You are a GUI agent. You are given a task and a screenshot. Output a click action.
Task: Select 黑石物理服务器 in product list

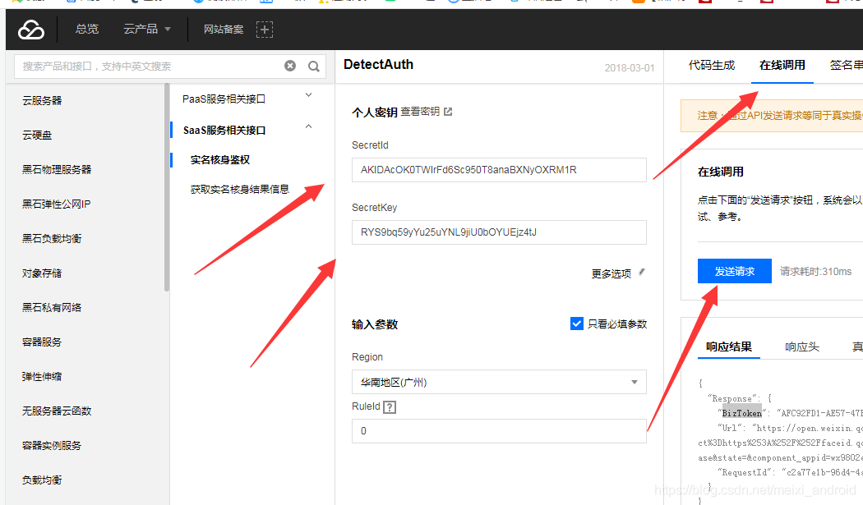[57, 169]
